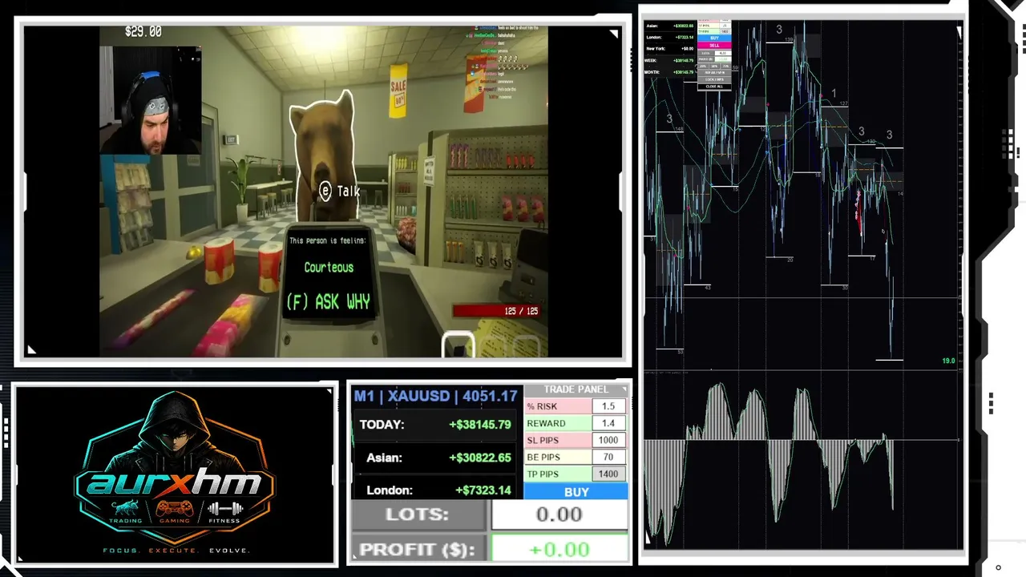Screen dimensions: 1026x577
Task: Click the 'FOCUS. EXECUTE. EVOLVE.' tagline
Action: point(176,551)
